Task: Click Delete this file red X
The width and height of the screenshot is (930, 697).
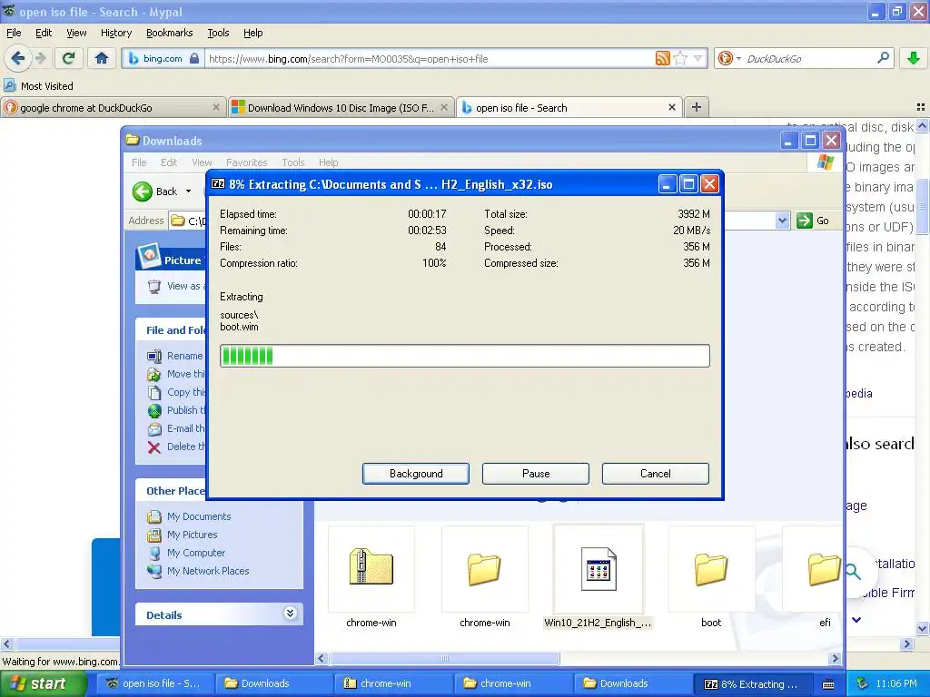Action: click(154, 447)
